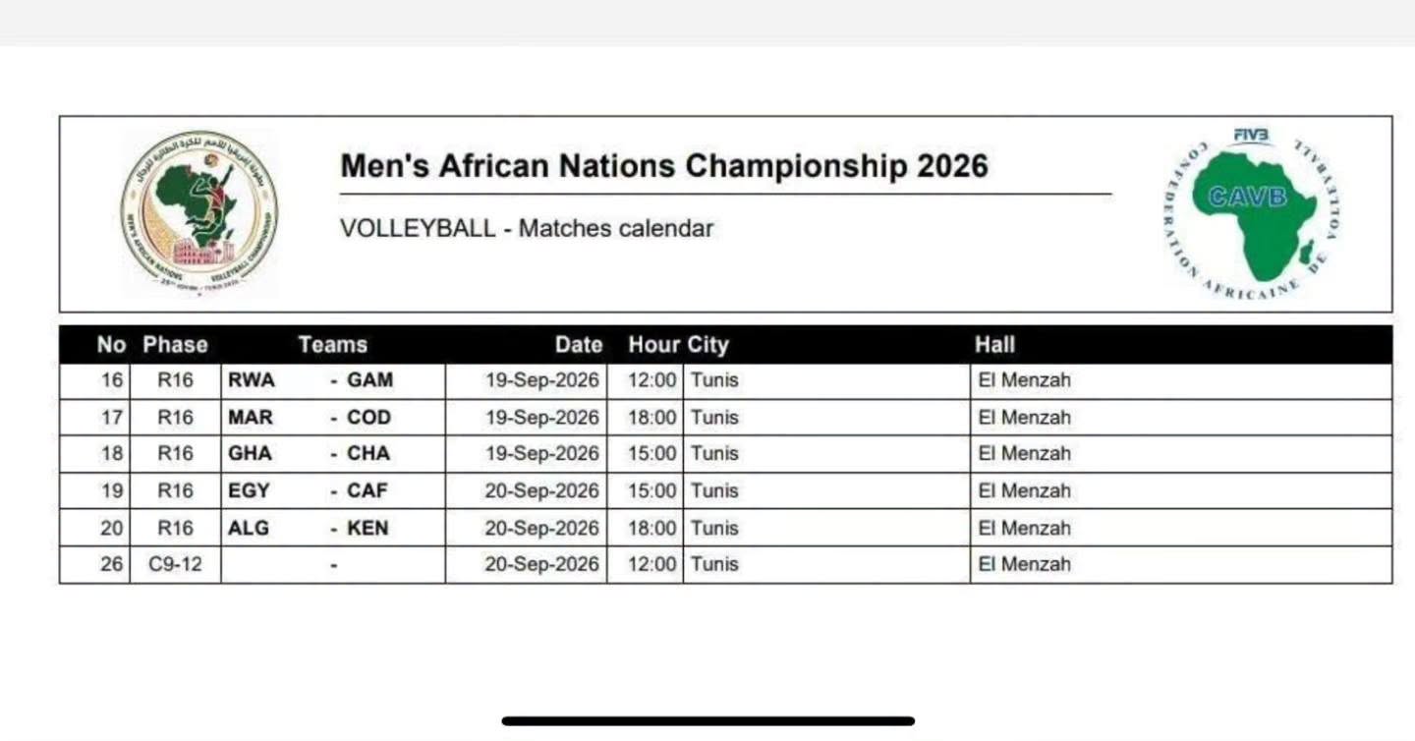Click the empty teams cell in match 26
This screenshot has width=1415, height=741.
[x=333, y=564]
